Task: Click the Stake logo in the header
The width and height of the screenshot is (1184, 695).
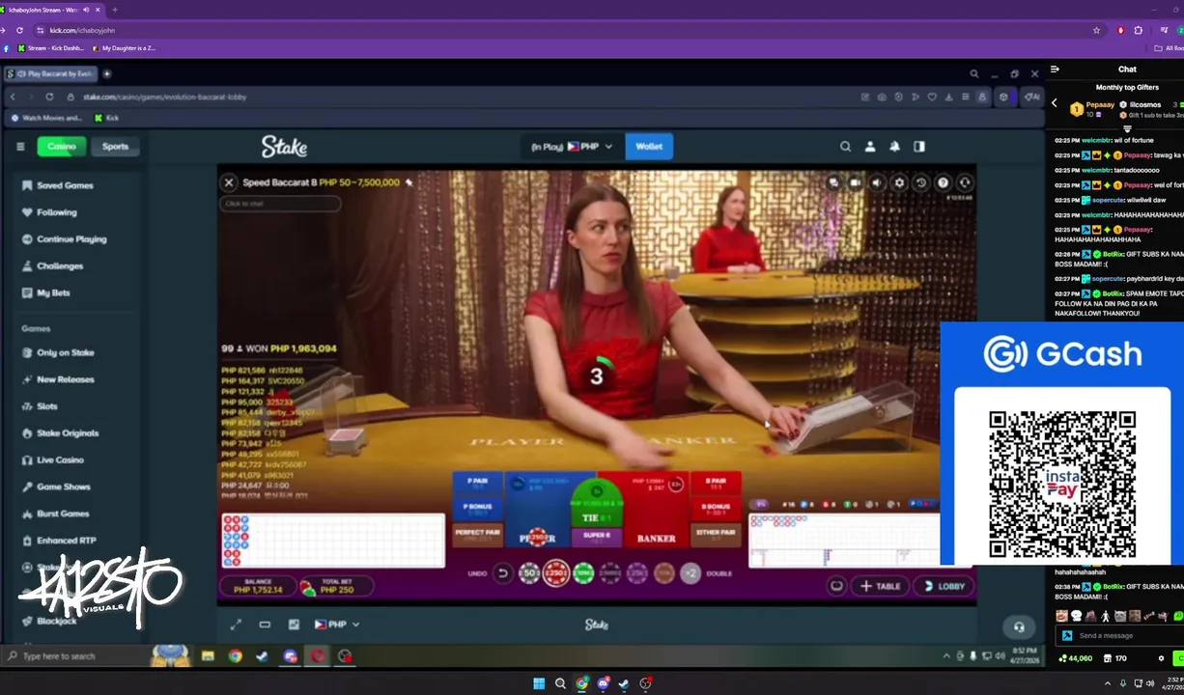Action: pos(284,147)
